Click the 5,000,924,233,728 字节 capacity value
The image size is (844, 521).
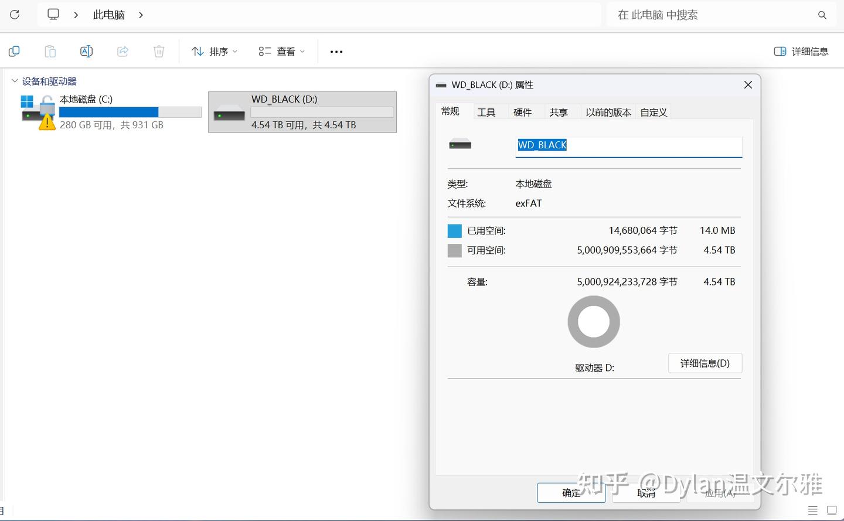click(627, 282)
